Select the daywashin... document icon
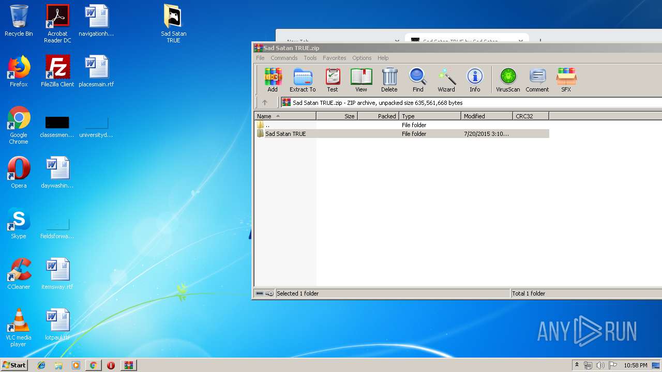Image resolution: width=662 pixels, height=372 pixels. [x=57, y=173]
